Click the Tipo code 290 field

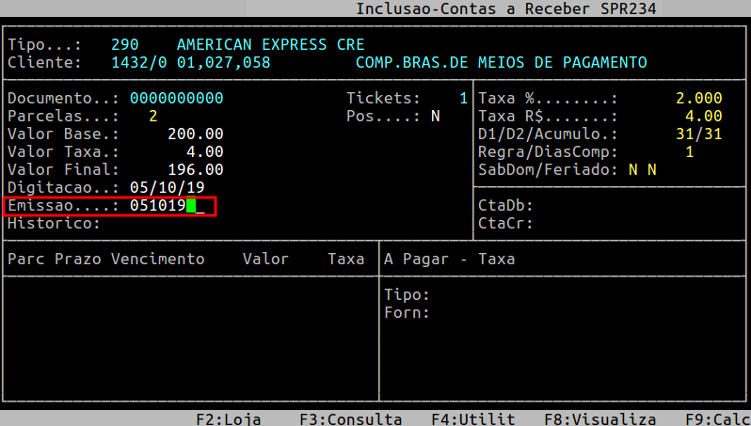coord(124,45)
